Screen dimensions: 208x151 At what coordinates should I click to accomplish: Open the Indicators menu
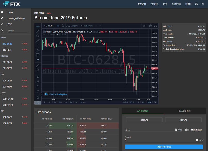pyautogui.click(x=86, y=26)
